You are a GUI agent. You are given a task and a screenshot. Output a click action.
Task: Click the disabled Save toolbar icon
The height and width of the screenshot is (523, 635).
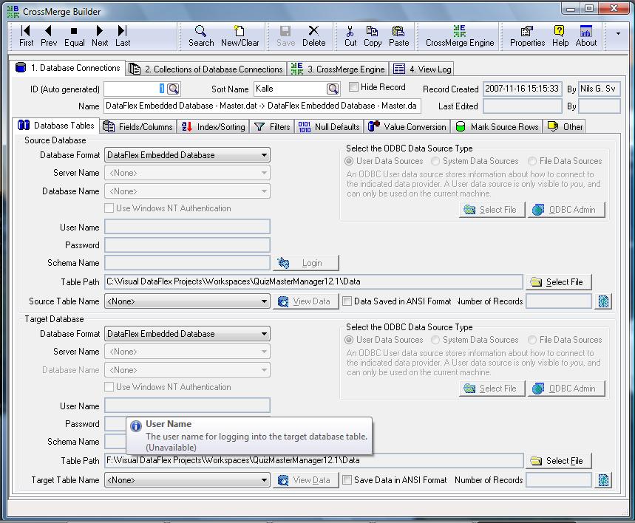click(x=285, y=36)
